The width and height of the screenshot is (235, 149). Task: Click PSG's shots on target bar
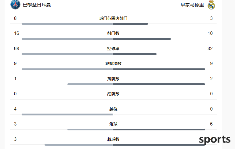click(67, 24)
